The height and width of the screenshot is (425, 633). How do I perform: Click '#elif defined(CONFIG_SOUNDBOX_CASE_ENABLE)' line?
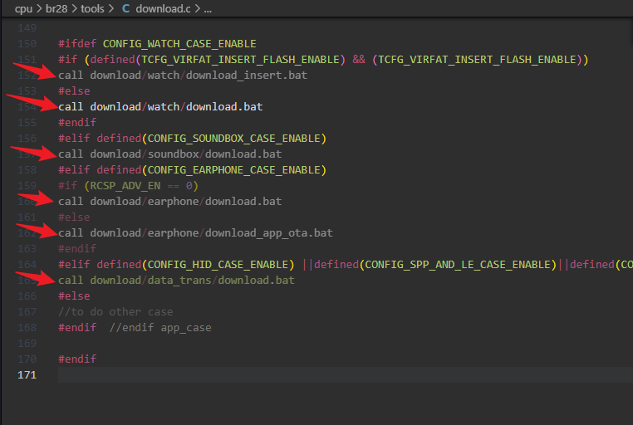click(x=192, y=138)
